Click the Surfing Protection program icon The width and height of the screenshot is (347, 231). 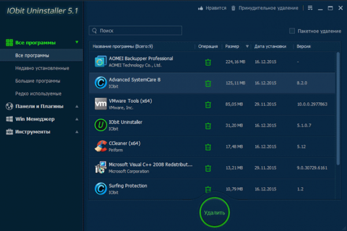pyautogui.click(x=101, y=189)
